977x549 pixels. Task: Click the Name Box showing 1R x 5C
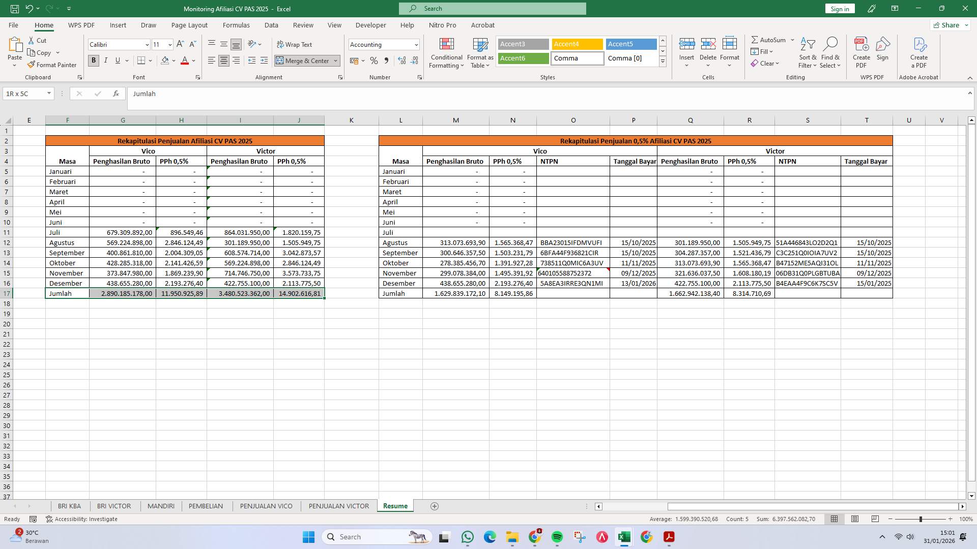click(25, 94)
